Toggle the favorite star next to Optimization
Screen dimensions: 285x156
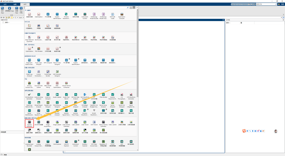(x=33, y=47)
